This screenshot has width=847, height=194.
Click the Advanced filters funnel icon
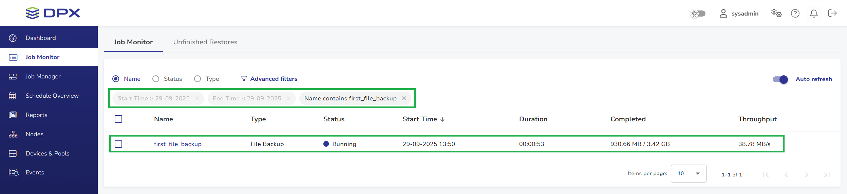point(244,79)
